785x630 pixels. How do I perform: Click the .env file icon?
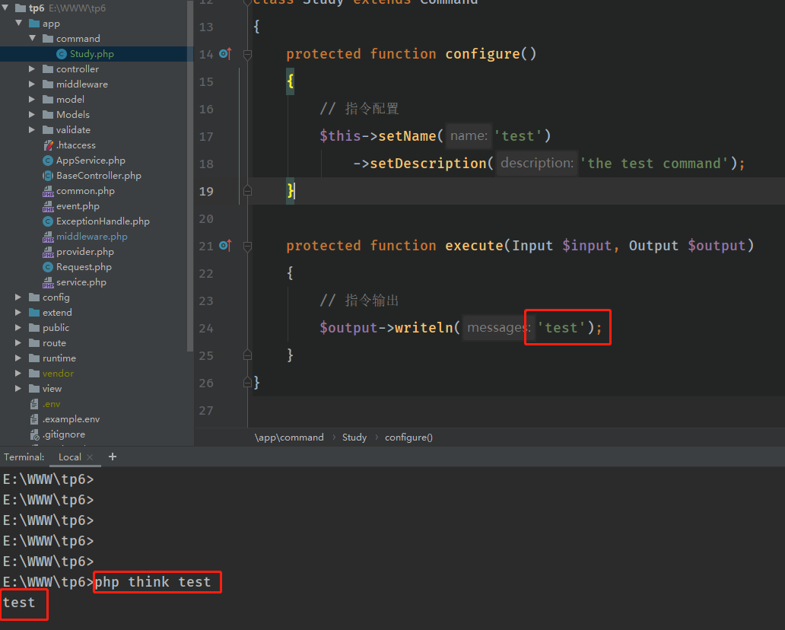(x=34, y=403)
